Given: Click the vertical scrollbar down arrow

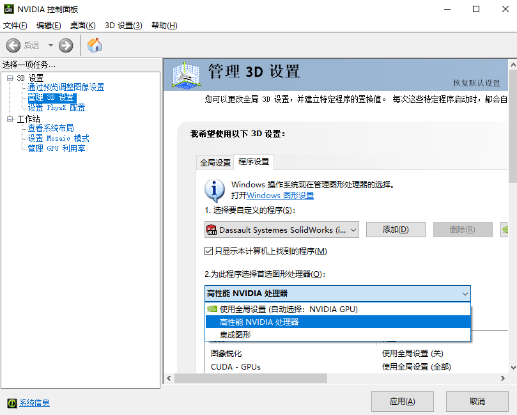Looking at the screenshot, I should 513,367.
